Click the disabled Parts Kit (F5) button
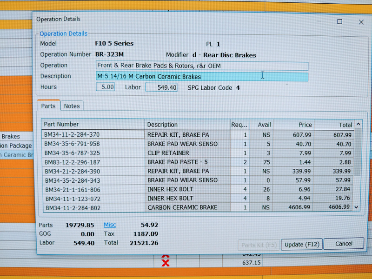This screenshot has height=279, width=372. tap(259, 245)
